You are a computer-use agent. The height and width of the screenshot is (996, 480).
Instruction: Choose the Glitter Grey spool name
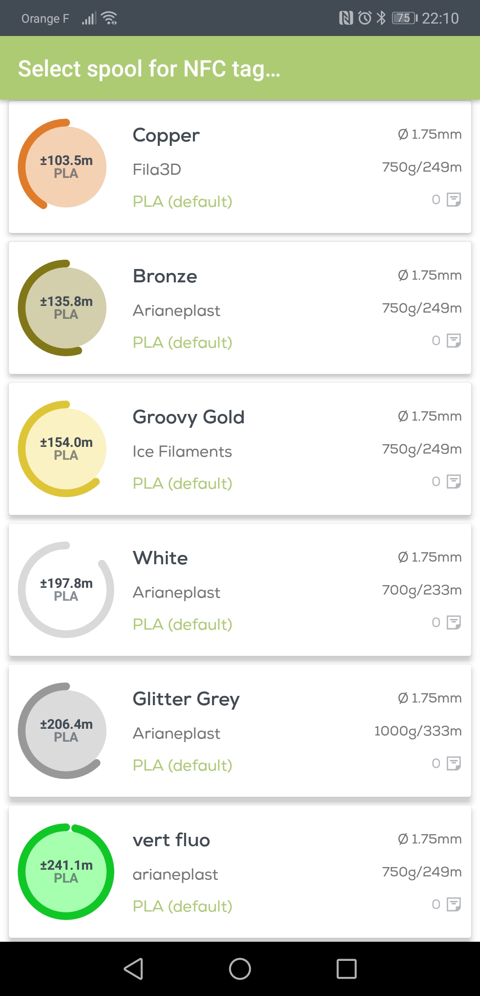tap(186, 699)
